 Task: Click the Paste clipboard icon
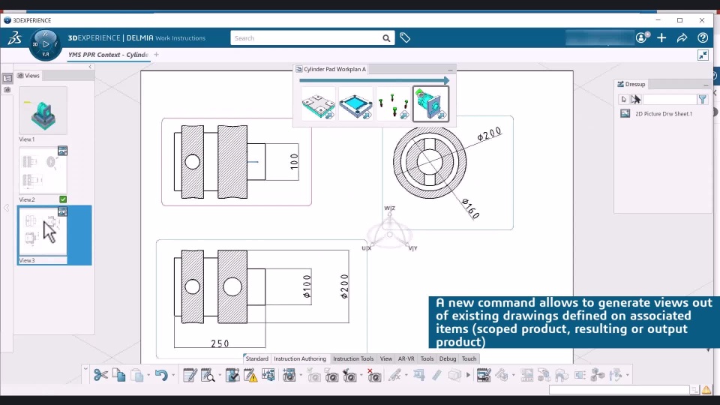[136, 375]
